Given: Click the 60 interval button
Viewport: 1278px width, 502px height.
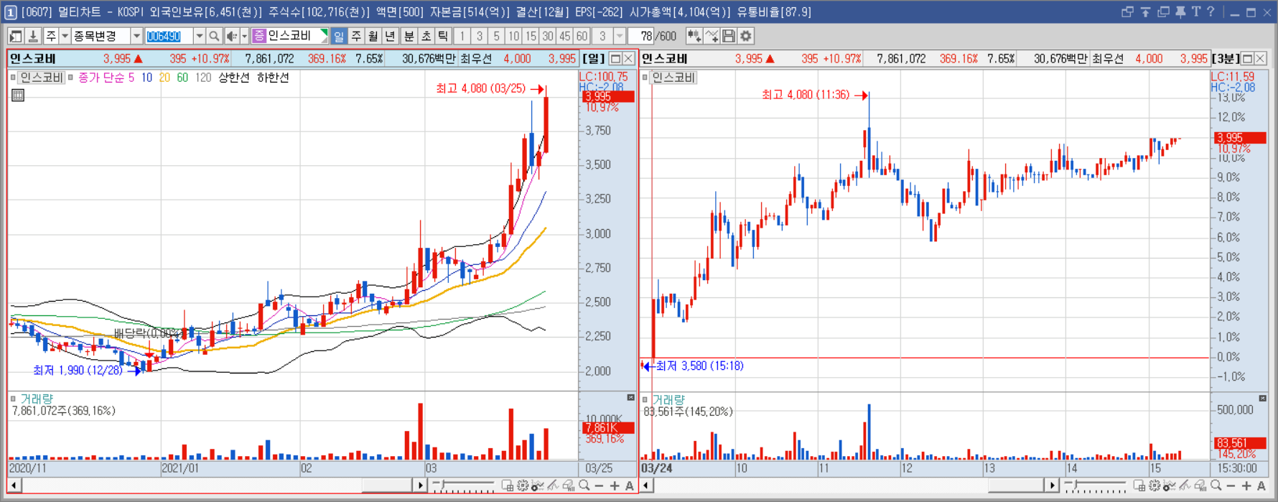Looking at the screenshot, I should 582,36.
